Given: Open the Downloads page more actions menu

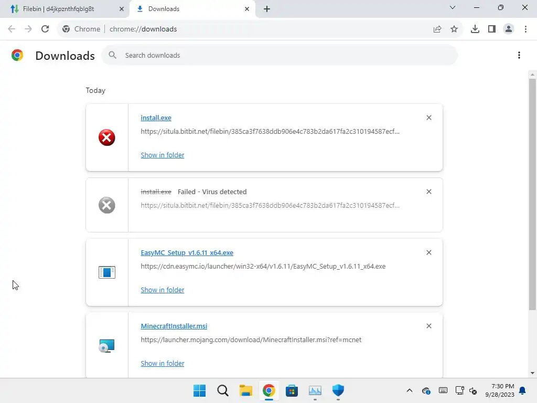Looking at the screenshot, I should click(519, 55).
